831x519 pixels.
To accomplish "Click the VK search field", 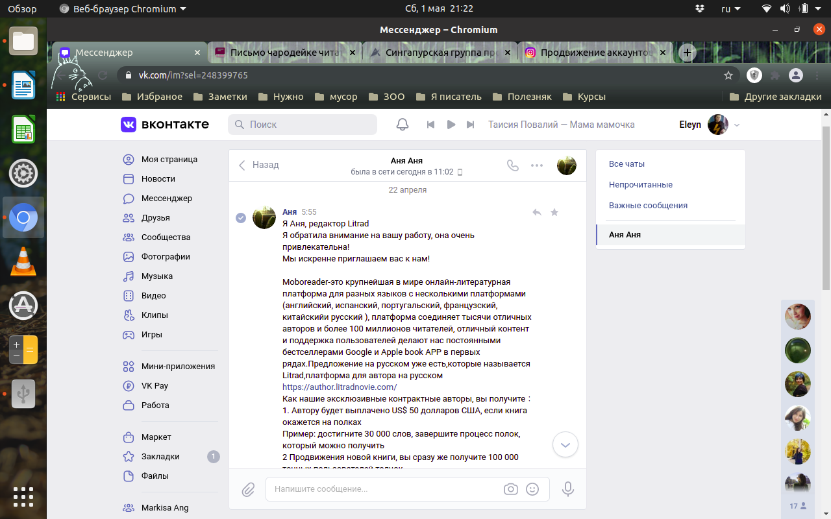I will (303, 125).
